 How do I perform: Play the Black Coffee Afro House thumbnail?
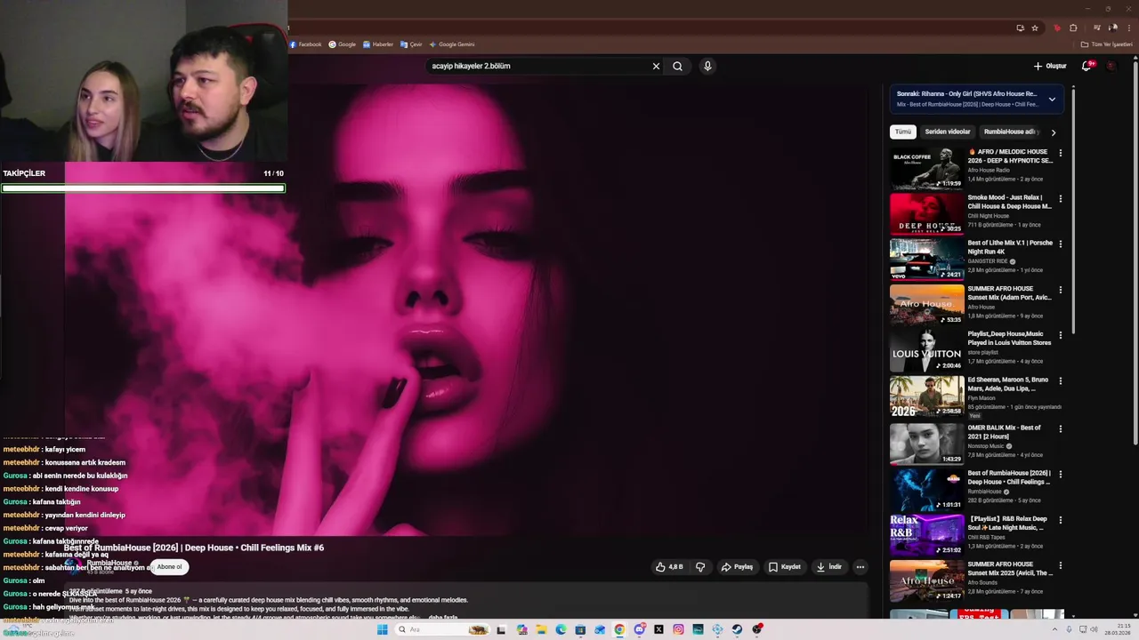click(926, 169)
